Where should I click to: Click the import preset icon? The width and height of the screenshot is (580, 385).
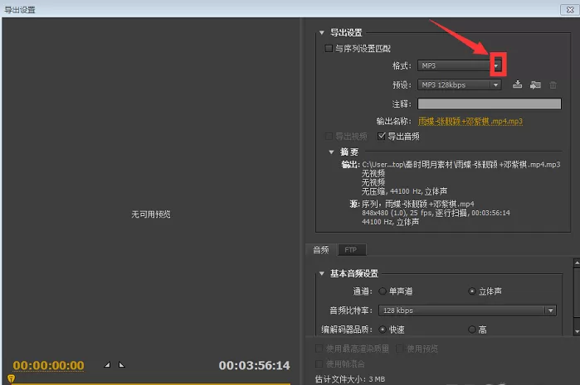click(535, 85)
